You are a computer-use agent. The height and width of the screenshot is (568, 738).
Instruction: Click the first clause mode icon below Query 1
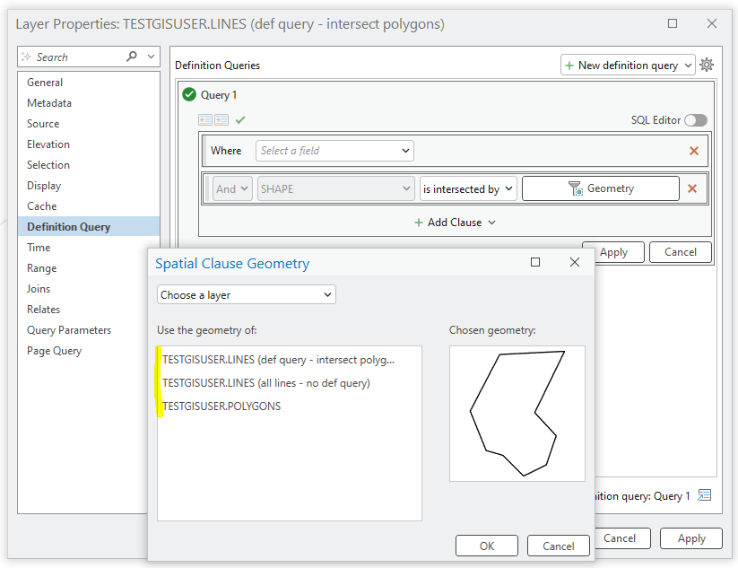tap(204, 119)
